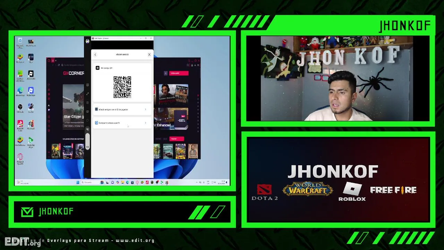Reload the Opera GX page
The image size is (444, 250).
59,65
